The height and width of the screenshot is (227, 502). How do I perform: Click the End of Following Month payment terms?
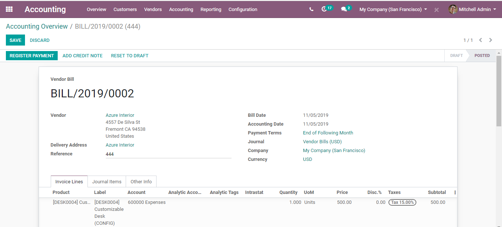[328, 133]
